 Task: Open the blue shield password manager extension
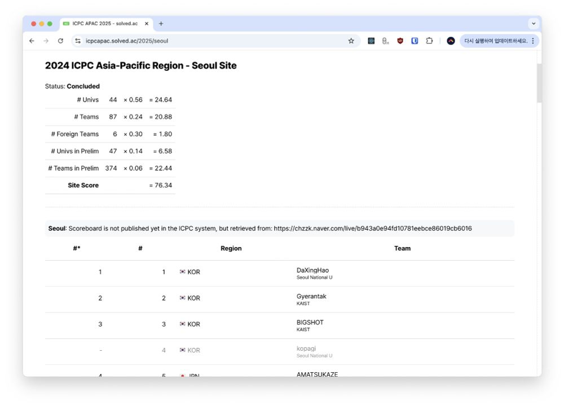point(415,41)
